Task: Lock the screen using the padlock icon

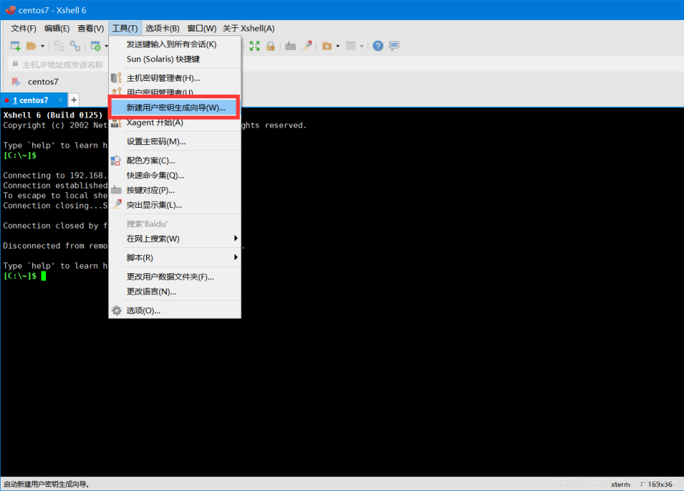Action: [271, 45]
